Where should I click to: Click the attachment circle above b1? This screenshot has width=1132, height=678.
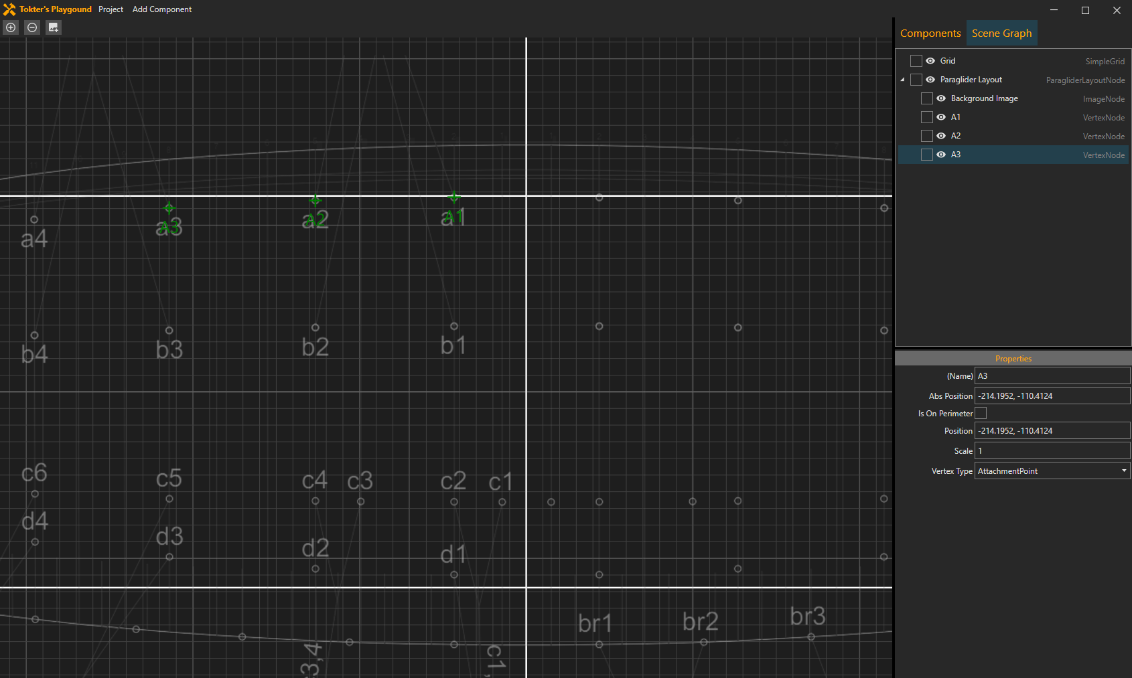(454, 326)
